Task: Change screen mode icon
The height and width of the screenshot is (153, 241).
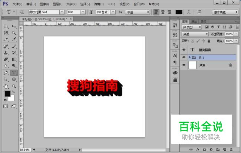Action: 14,106
